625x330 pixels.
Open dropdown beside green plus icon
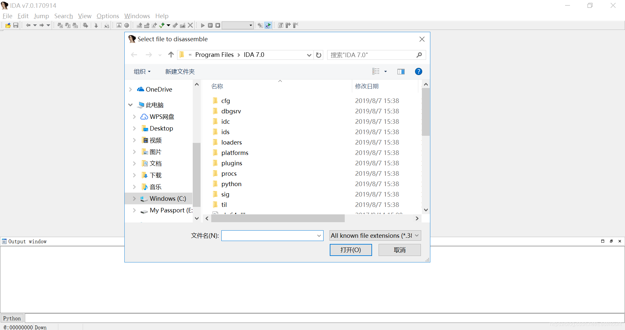point(168,25)
